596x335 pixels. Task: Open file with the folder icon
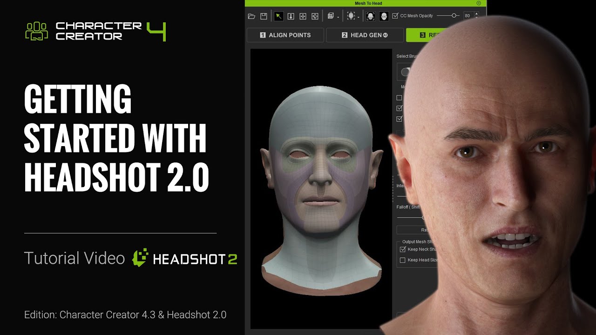251,16
